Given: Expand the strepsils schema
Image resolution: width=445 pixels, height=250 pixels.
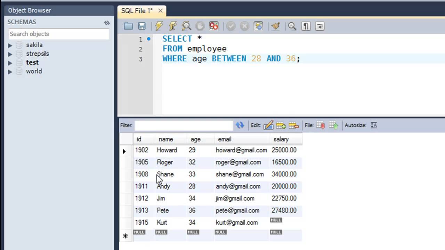Looking at the screenshot, I should [10, 54].
